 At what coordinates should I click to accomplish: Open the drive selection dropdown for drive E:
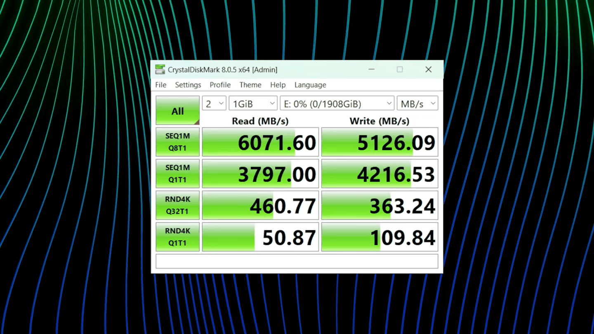[x=337, y=103]
